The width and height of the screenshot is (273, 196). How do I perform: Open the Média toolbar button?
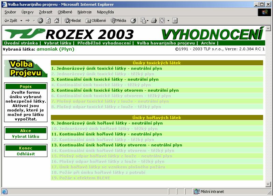click(118, 21)
